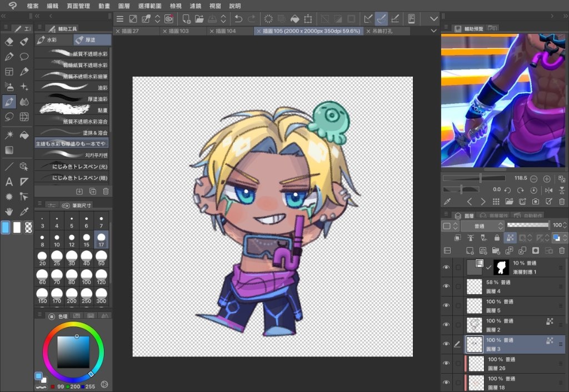Delete the selected layer with trash icon
This screenshot has height=392, width=569.
point(562,250)
